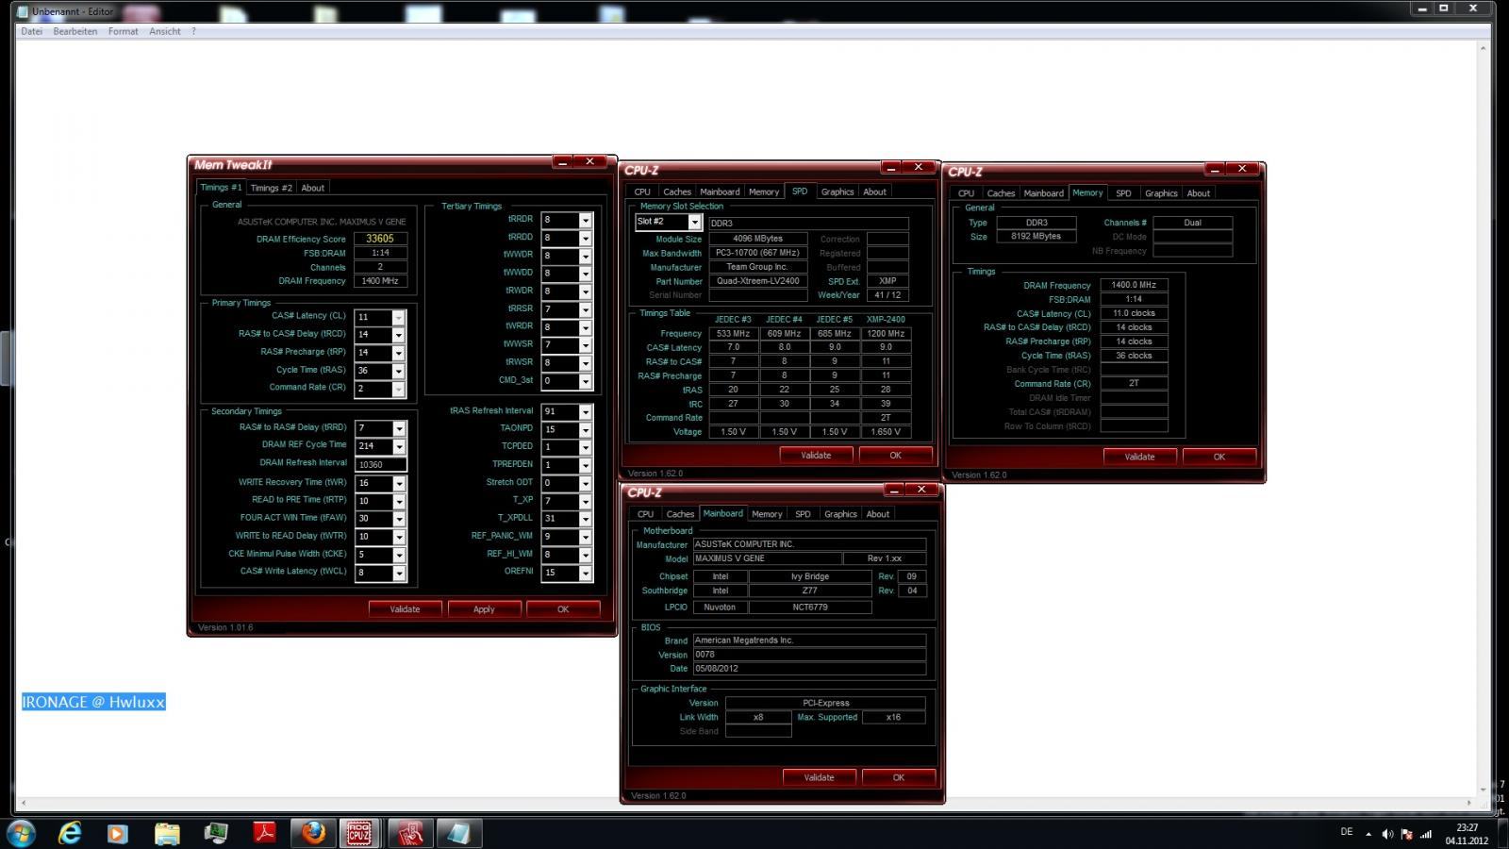Select the highlighted IRONAGE @ Hwluxx text
Viewport: 1509px width, 849px height.
pyautogui.click(x=93, y=702)
